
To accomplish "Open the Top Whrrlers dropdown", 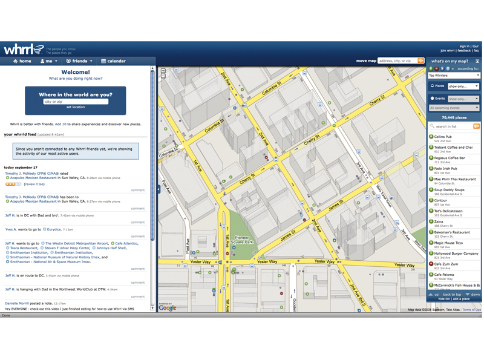I will click(454, 76).
